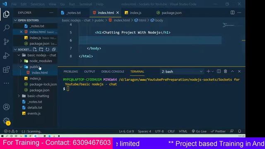Place cursor on editor line 6

coord(150,41)
